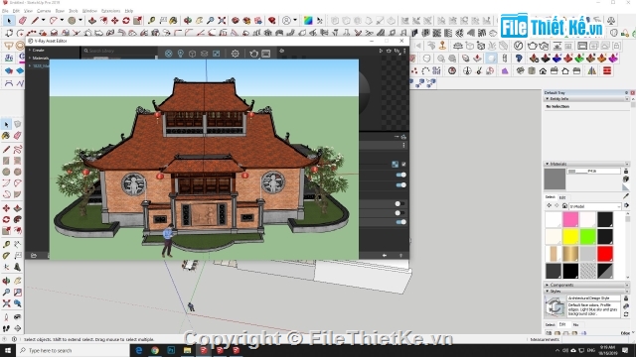Collapse the Styles panel

[x=548, y=291]
